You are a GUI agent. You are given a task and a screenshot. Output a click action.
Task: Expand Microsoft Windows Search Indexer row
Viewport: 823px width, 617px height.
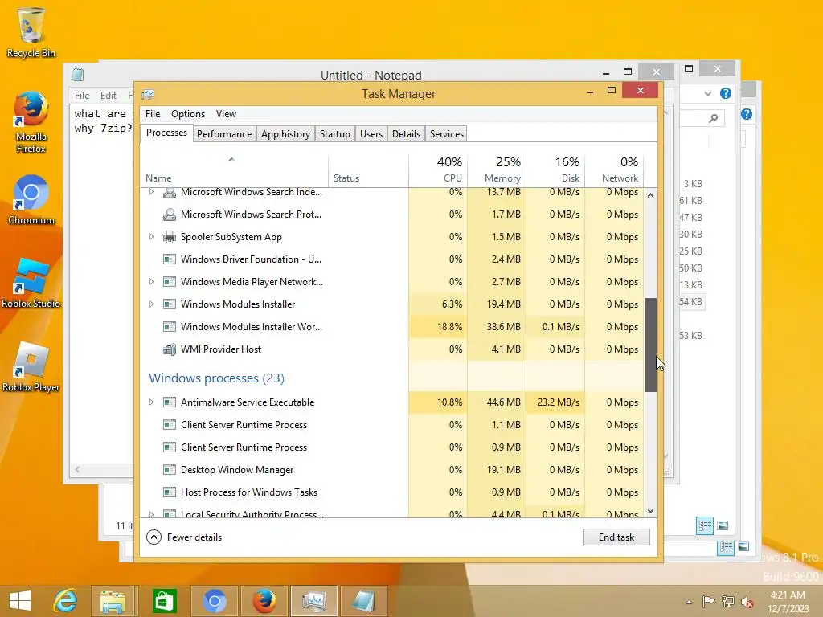click(x=151, y=192)
